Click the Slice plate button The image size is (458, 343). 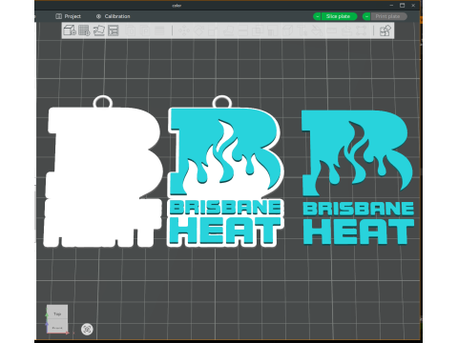click(x=339, y=16)
